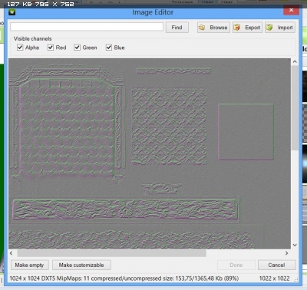Viewport: 307px width, 290px height.
Task: Toggle the Blue channel visibility
Action: coord(109,48)
